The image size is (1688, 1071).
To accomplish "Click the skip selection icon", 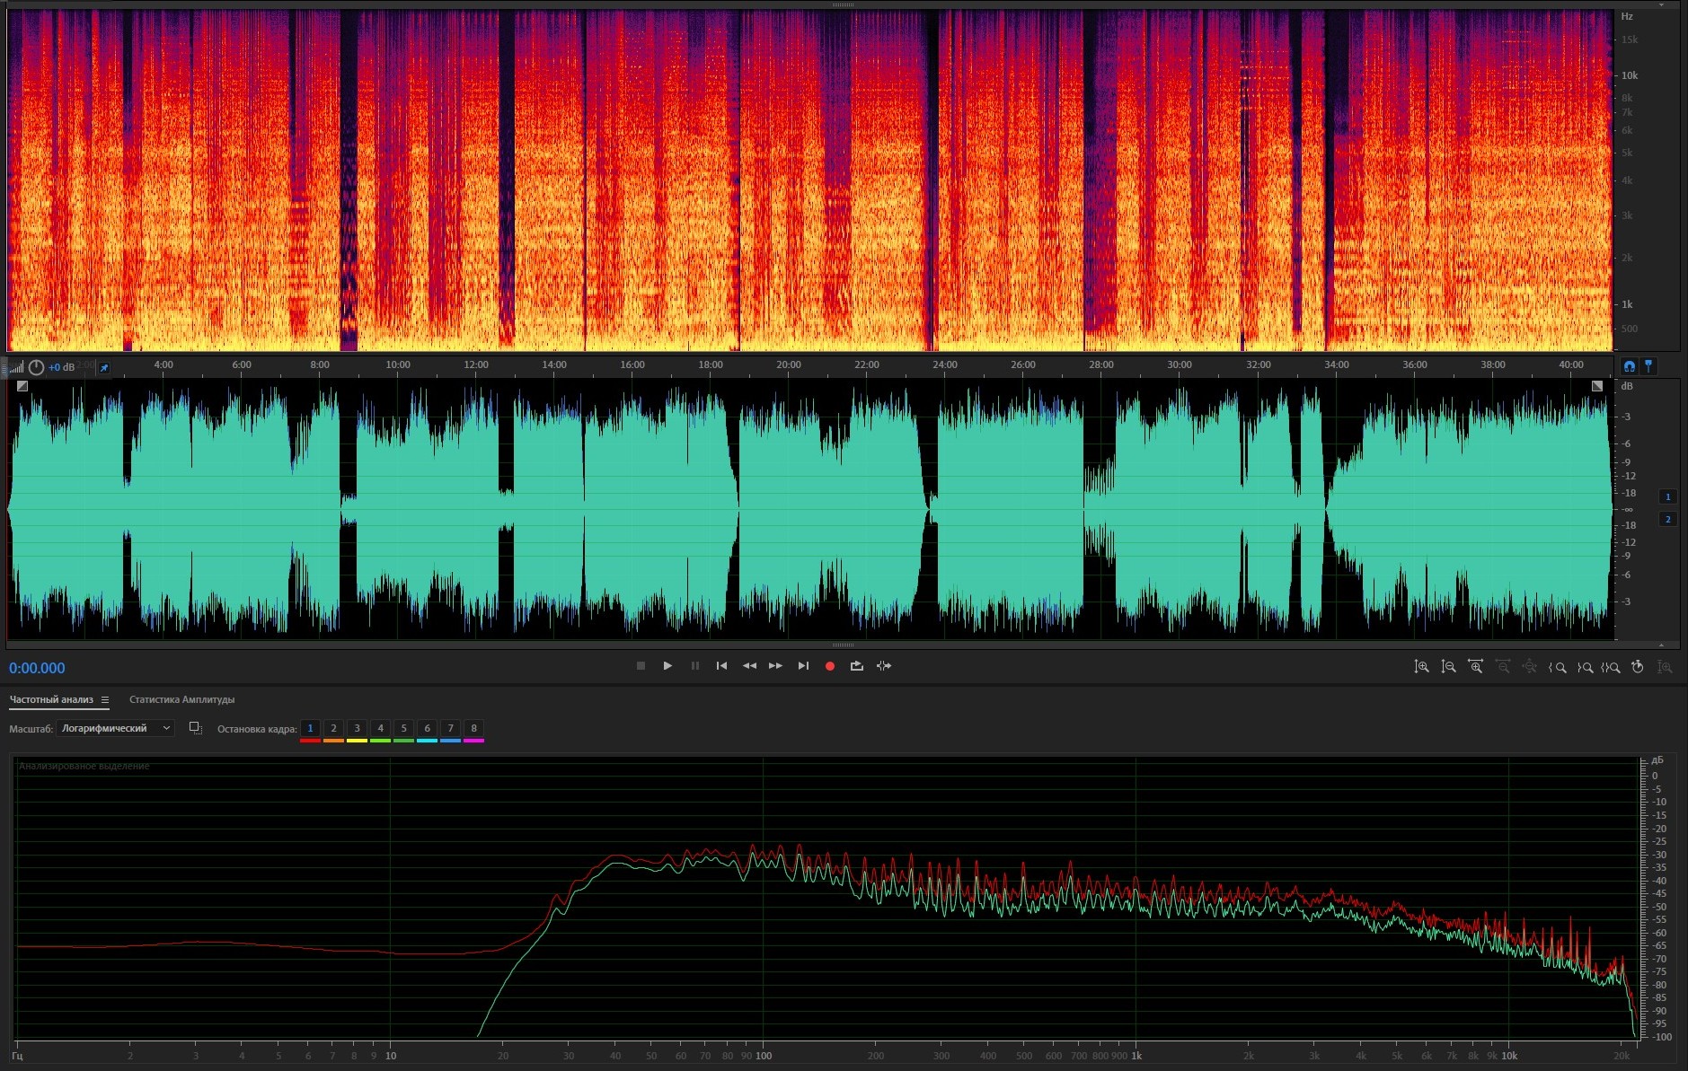I will (884, 666).
